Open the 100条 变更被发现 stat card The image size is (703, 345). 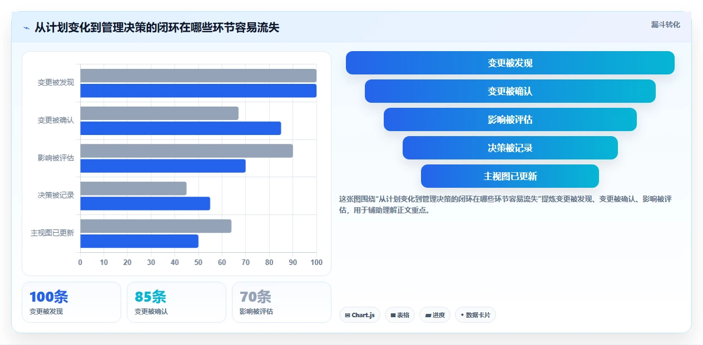tap(71, 302)
